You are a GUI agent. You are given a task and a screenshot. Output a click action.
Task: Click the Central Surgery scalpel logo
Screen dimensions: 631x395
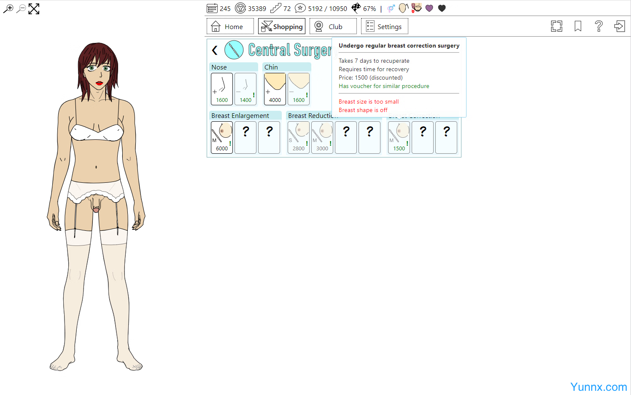click(x=234, y=50)
